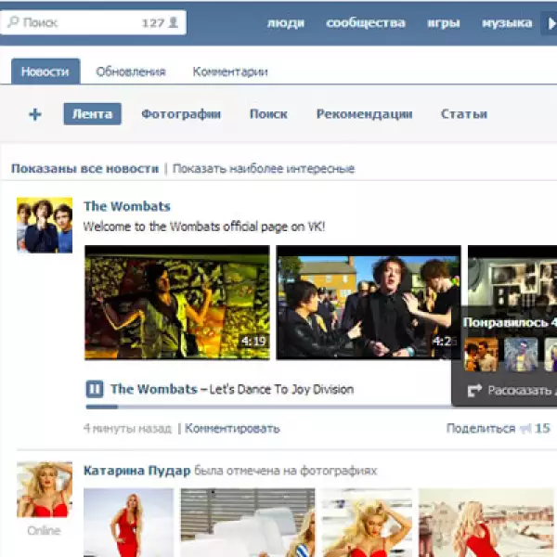Image resolution: width=557 pixels, height=557 pixels.
Task: Open the Комментарии tab
Action: click(x=230, y=71)
